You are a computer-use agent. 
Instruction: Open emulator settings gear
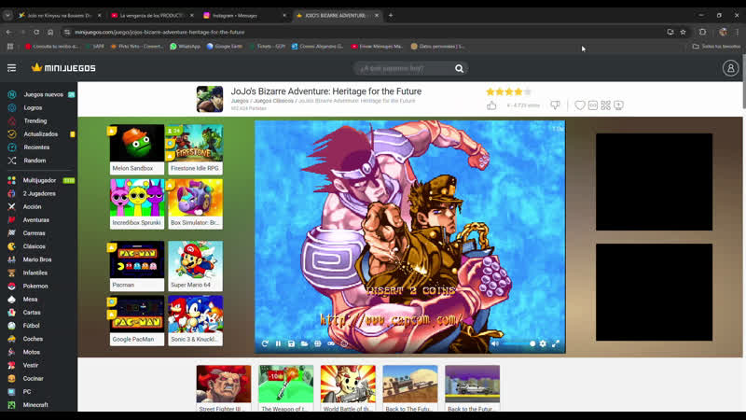543,343
